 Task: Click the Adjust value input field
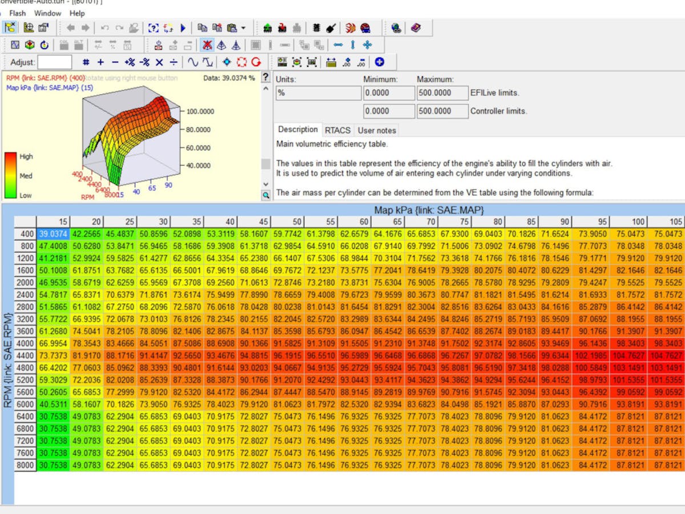pyautogui.click(x=55, y=62)
